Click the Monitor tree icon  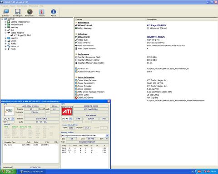coord(9,38)
